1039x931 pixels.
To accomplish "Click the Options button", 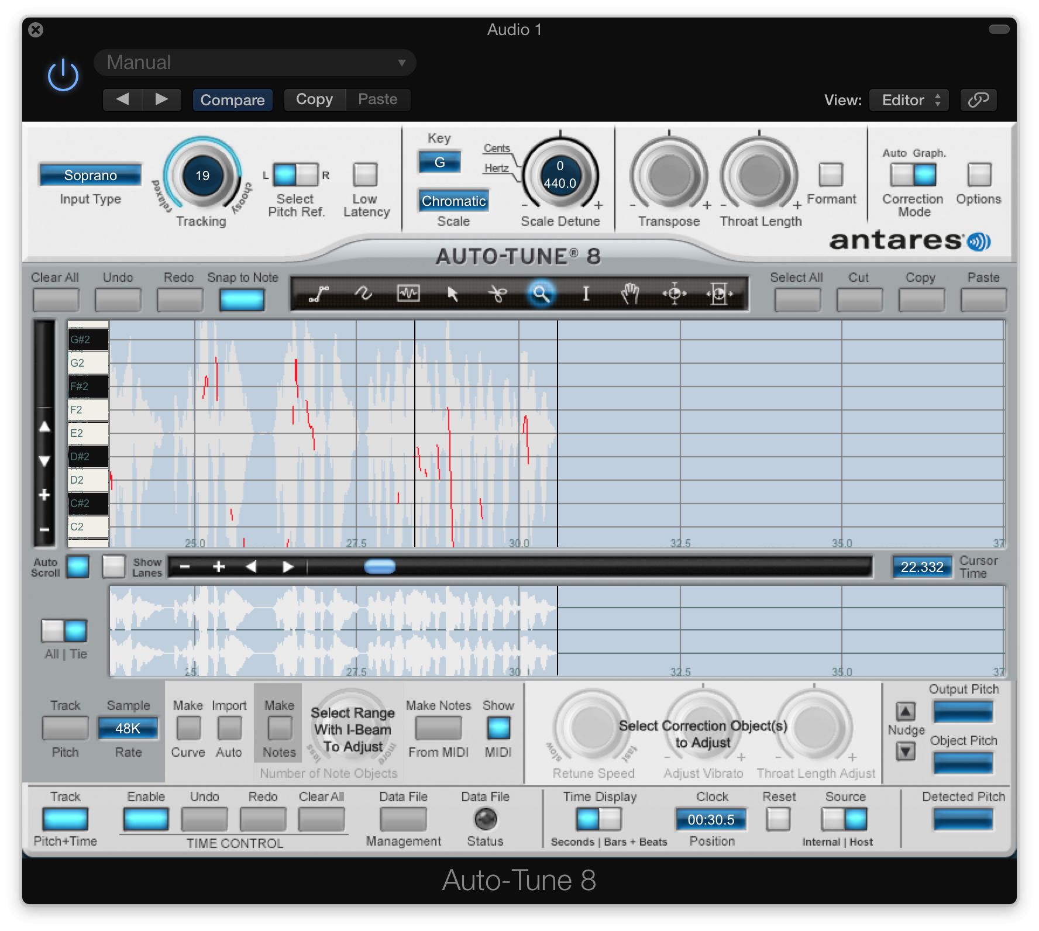I will tap(979, 174).
